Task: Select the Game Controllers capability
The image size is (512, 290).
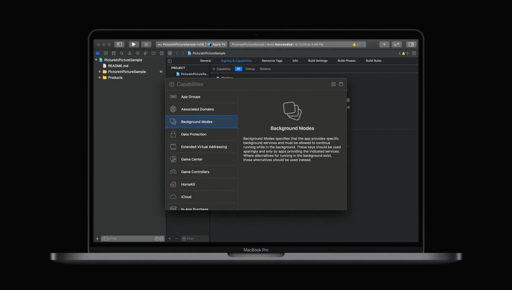Action: [202, 172]
